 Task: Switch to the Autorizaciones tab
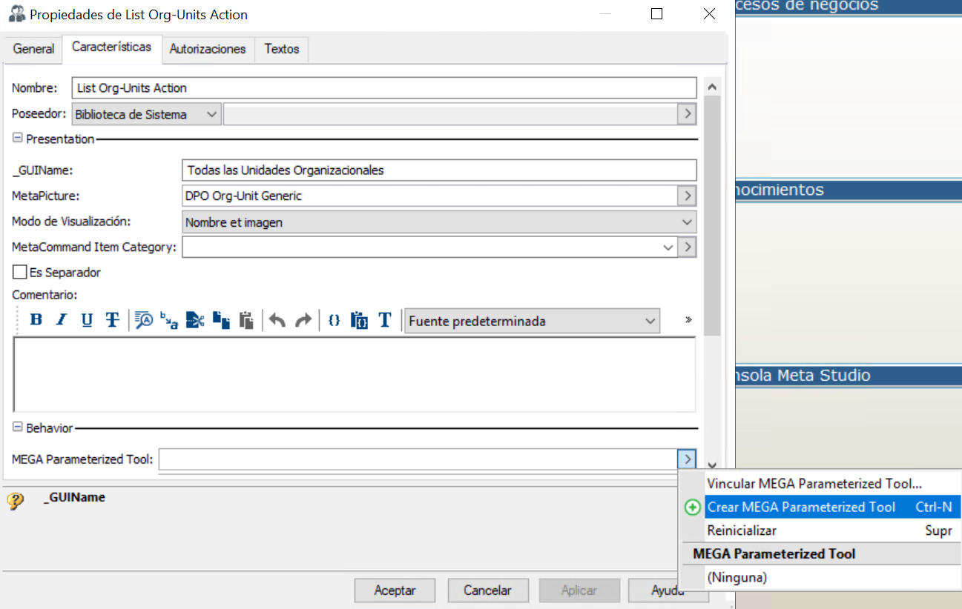coord(208,49)
